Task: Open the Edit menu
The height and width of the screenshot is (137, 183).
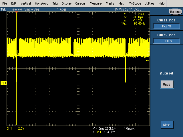Action: (x=14, y=3)
